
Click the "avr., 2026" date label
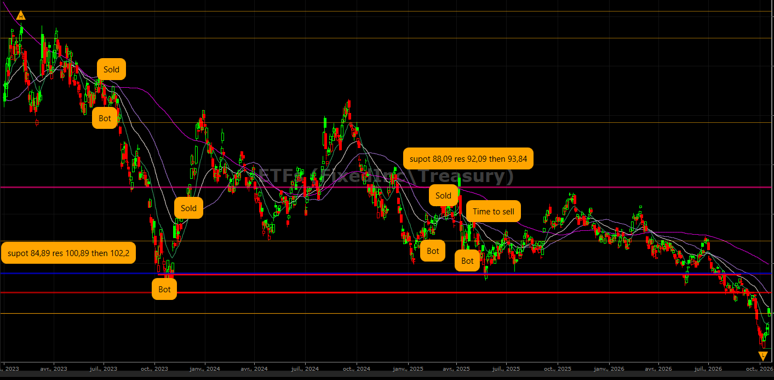(658, 369)
